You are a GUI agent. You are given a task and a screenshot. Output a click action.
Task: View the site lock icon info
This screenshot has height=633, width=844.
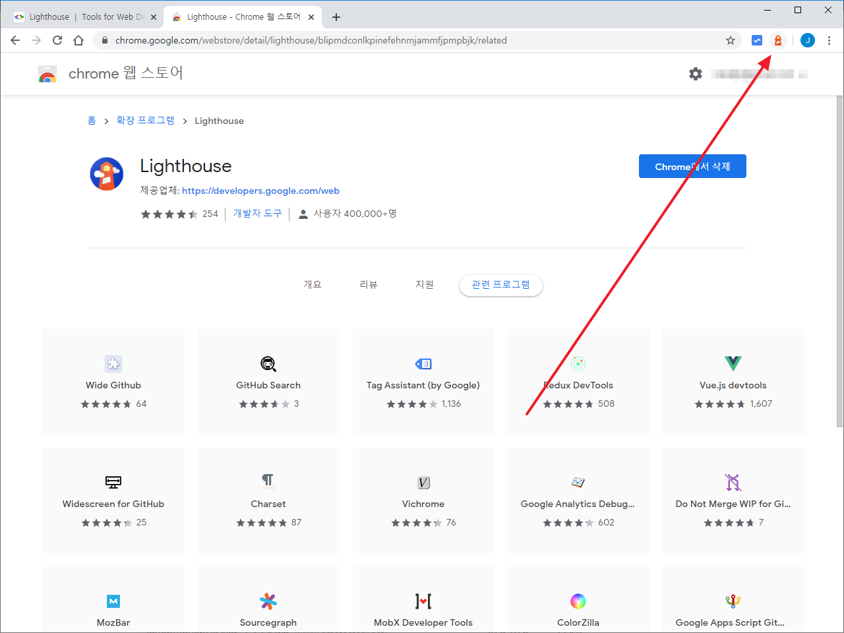[x=104, y=40]
